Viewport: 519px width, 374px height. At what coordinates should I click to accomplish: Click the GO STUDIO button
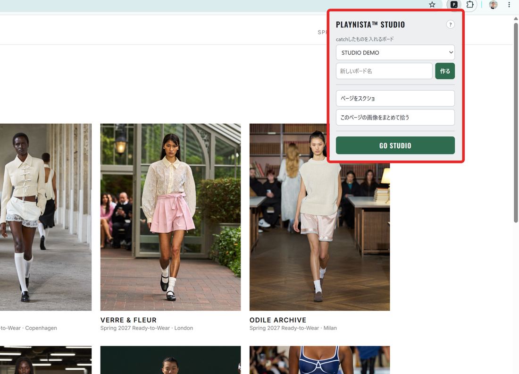[395, 145]
